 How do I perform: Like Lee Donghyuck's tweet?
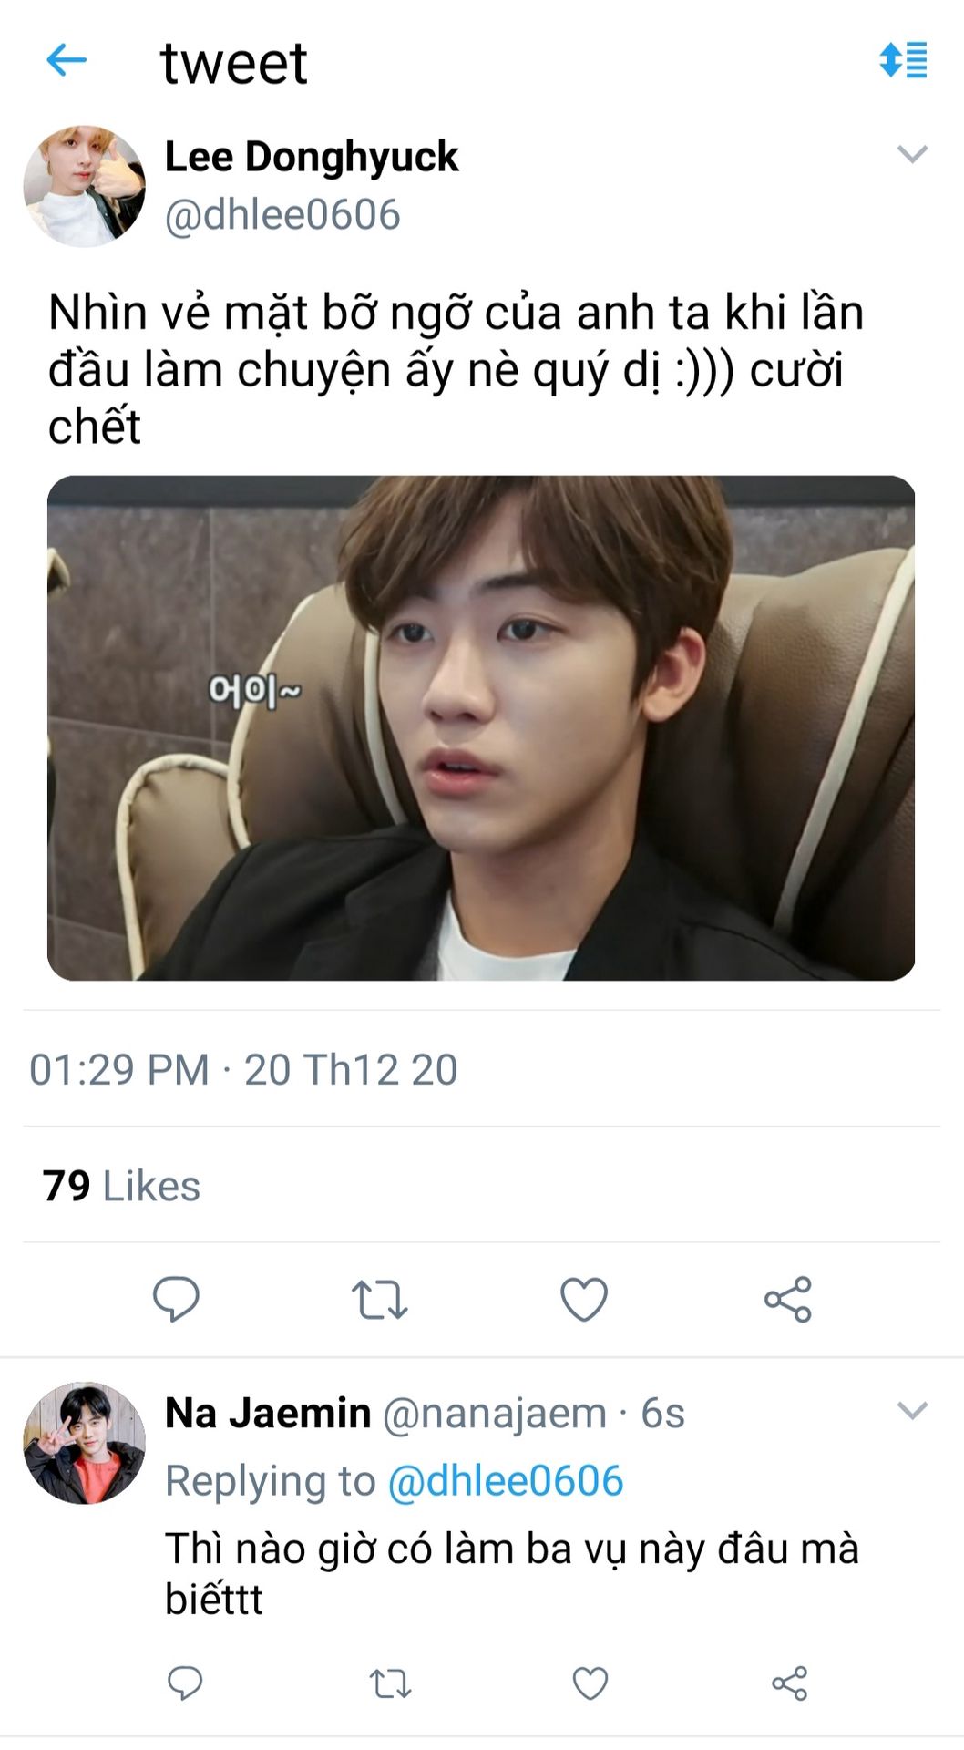click(x=583, y=1300)
